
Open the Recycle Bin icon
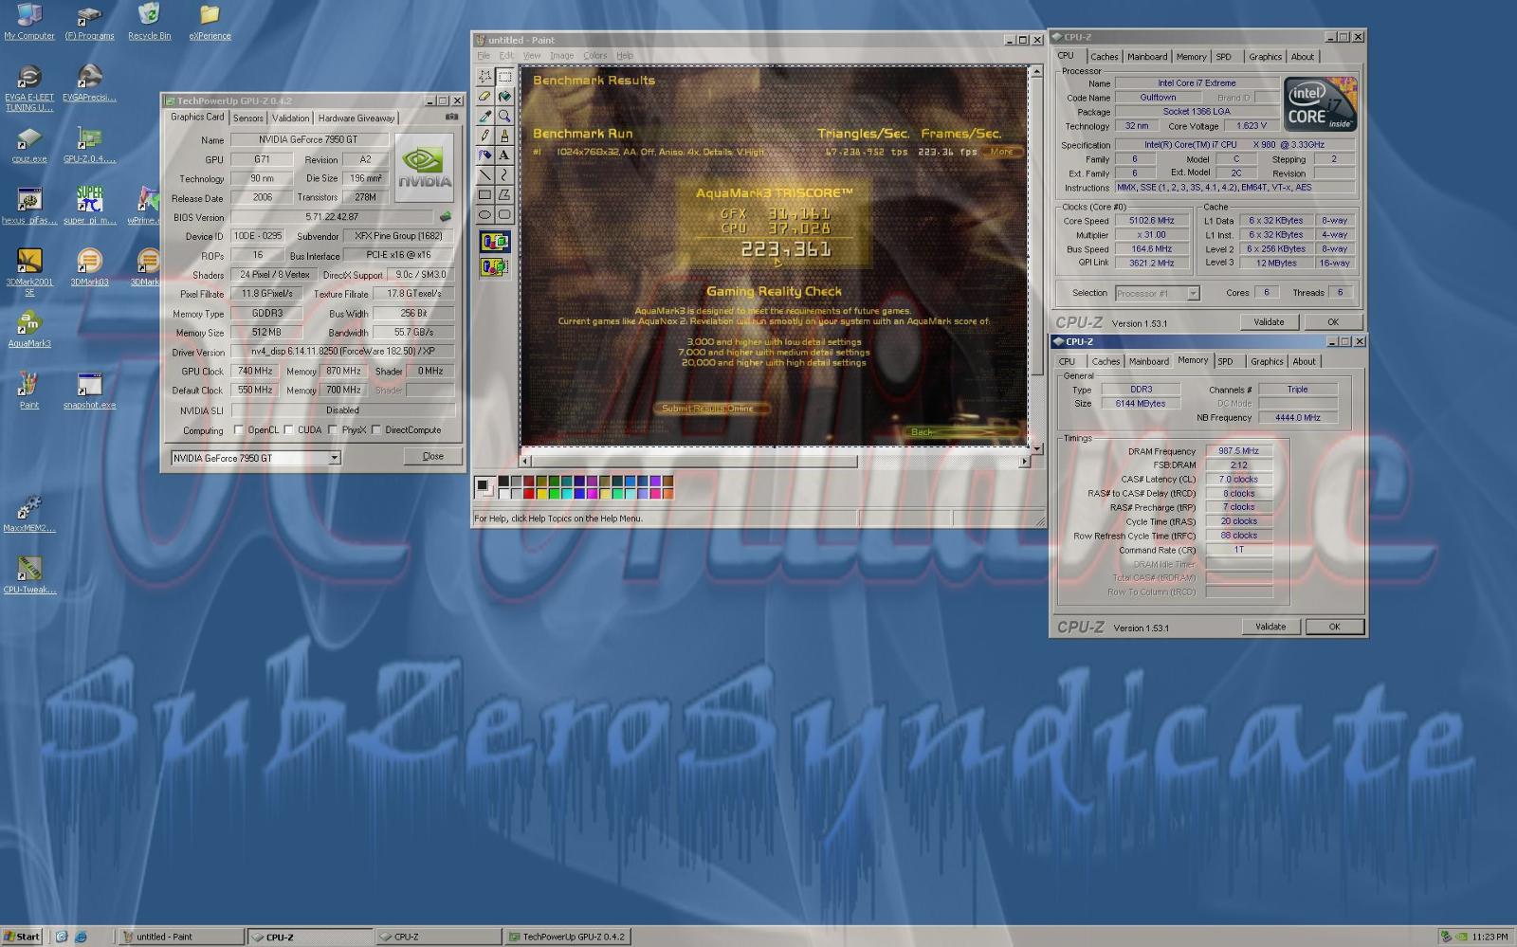click(x=149, y=21)
